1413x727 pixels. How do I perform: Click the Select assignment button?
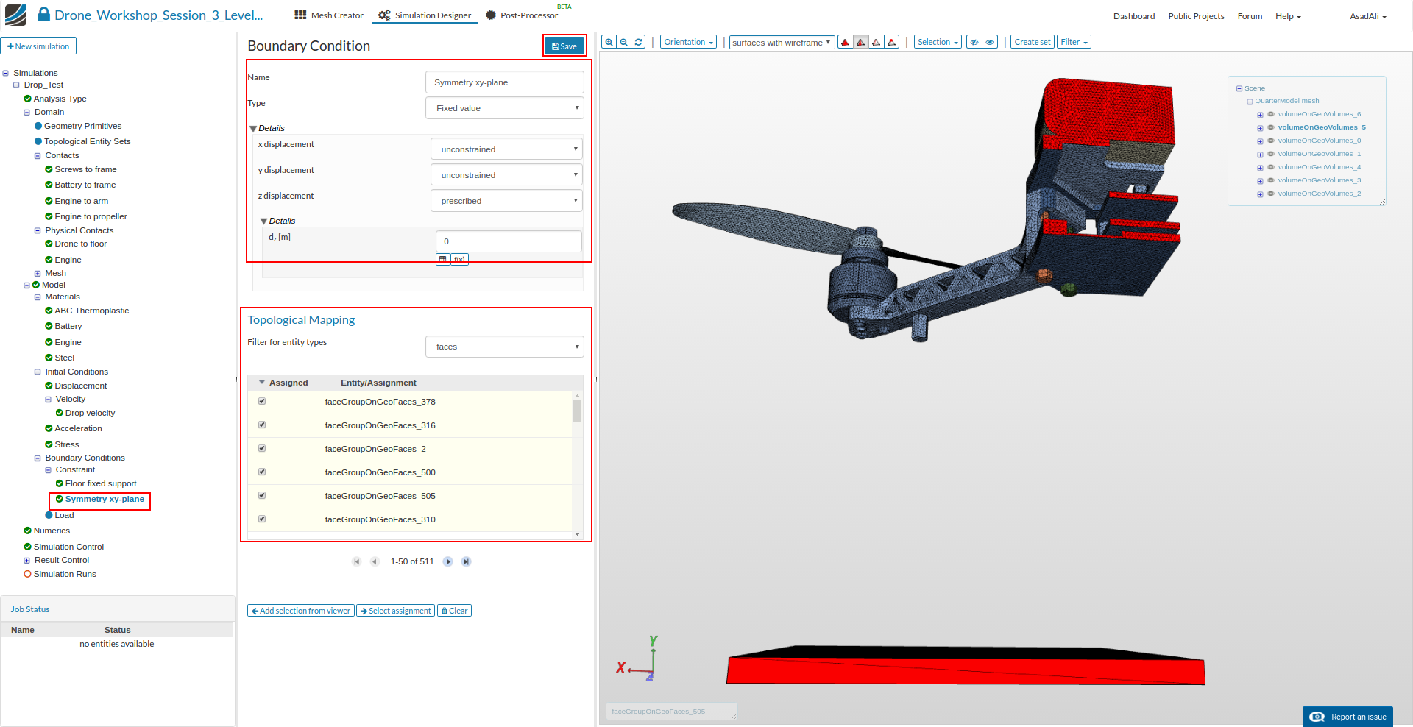[x=396, y=611]
